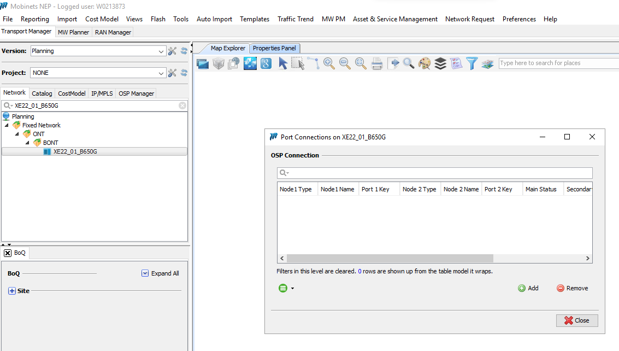Click the zoom out magnifier icon

tap(345, 63)
